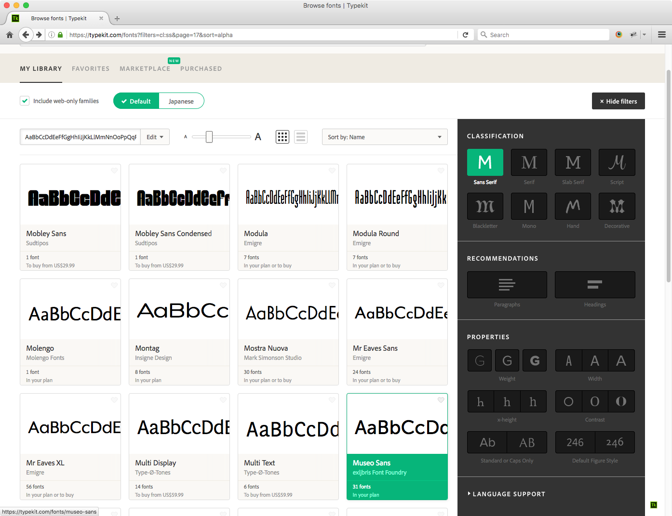Open the Mostra Nuova font page

pos(288,332)
